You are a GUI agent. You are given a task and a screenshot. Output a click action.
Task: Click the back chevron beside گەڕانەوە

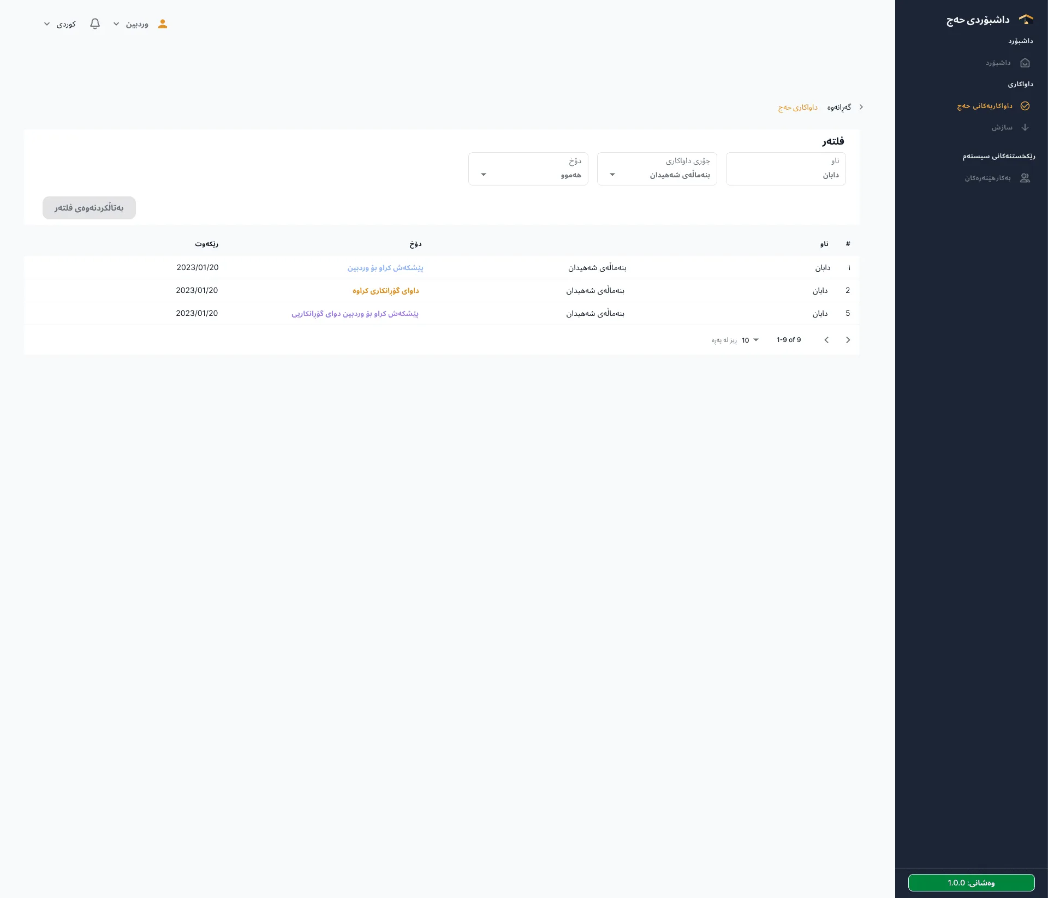click(861, 107)
